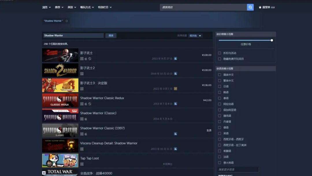This screenshot has width=312, height=176.
Task: Click the Windows icon under Shadow Warrior (Classic)
Action: click(x=82, y=119)
